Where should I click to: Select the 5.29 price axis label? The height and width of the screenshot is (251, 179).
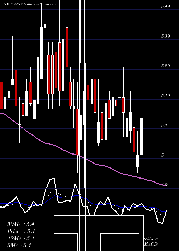coord(165,66)
